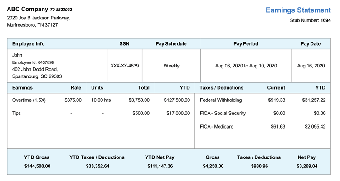Select the Federal Withholding deduction label
340x181 pixels.
[x=221, y=100]
